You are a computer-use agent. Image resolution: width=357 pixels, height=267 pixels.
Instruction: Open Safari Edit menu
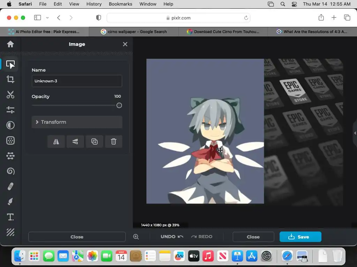pyautogui.click(x=58, y=4)
